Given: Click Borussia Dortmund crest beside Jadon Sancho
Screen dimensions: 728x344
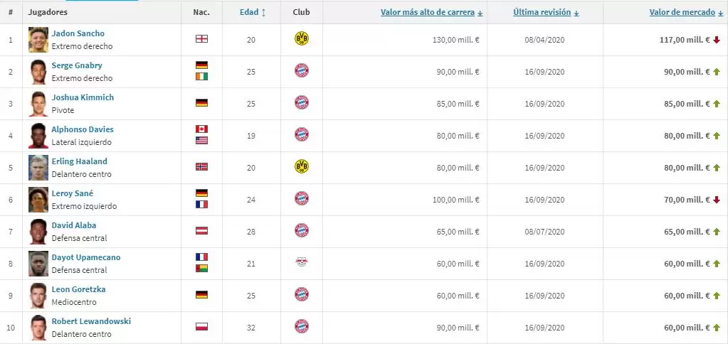Looking at the screenshot, I should tap(301, 39).
